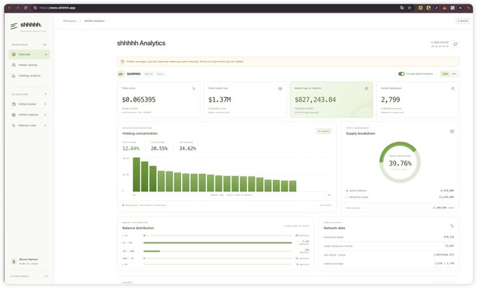Click the warning icon in the coverage banner
This screenshot has width=477, height=288.
pos(122,62)
